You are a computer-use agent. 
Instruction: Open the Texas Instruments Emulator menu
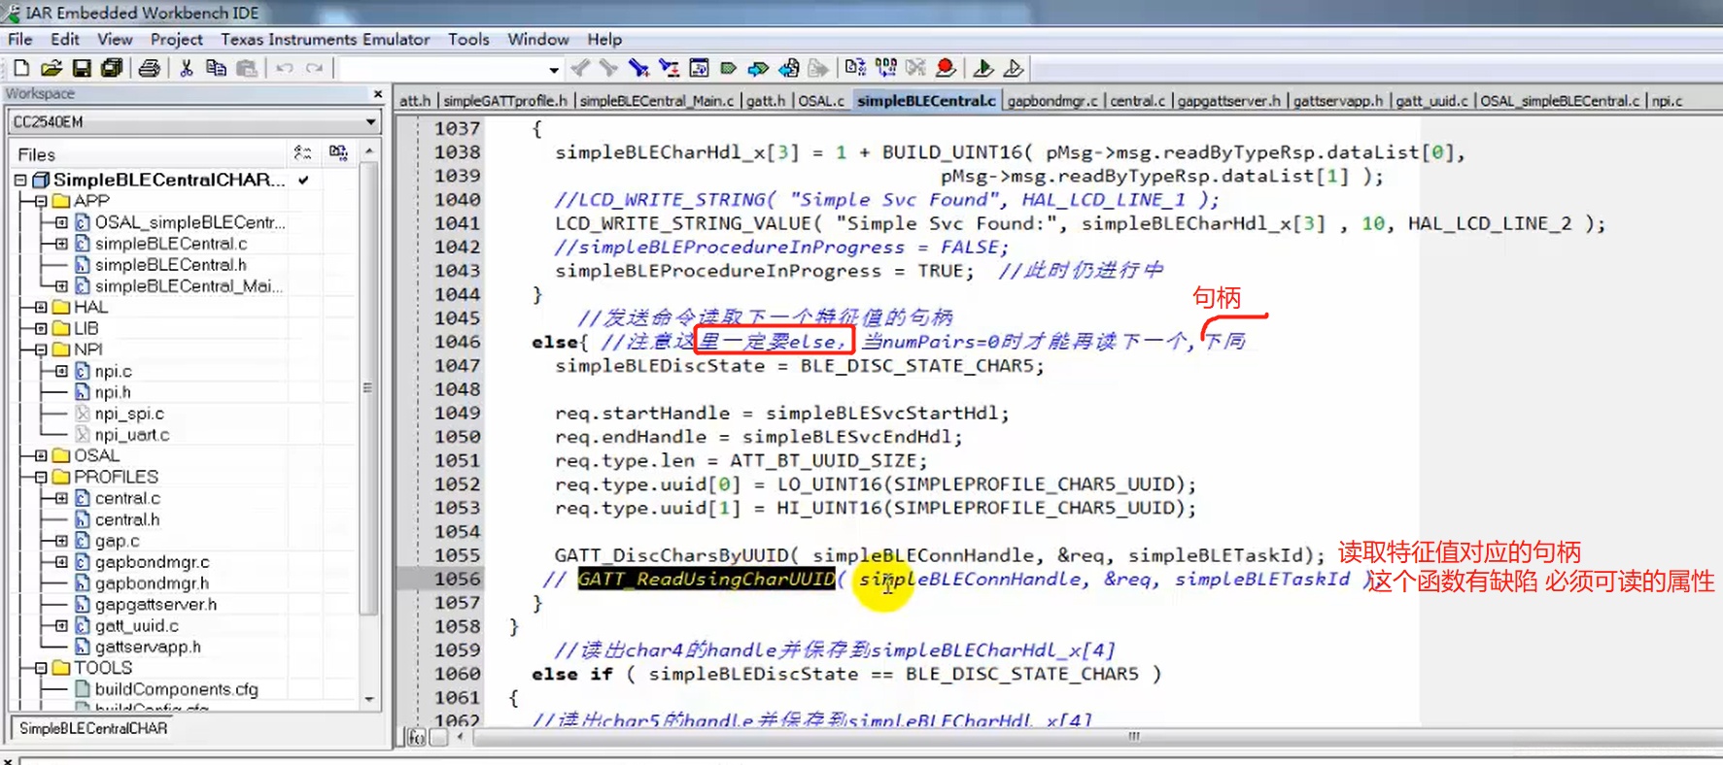[326, 40]
